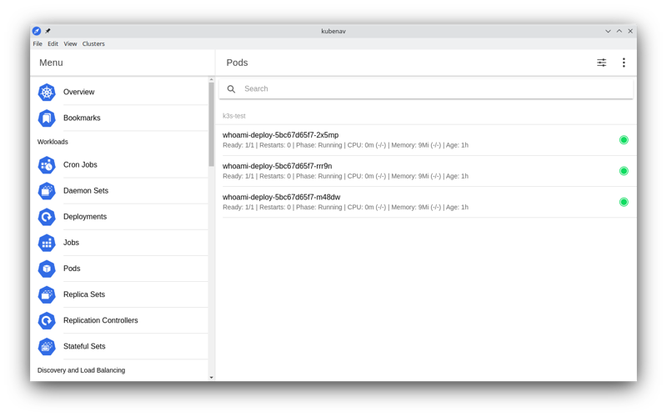667x417 pixels.
Task: Open pod whoami-deploy-5bc67d65f7-2x5mp
Action: click(426, 140)
